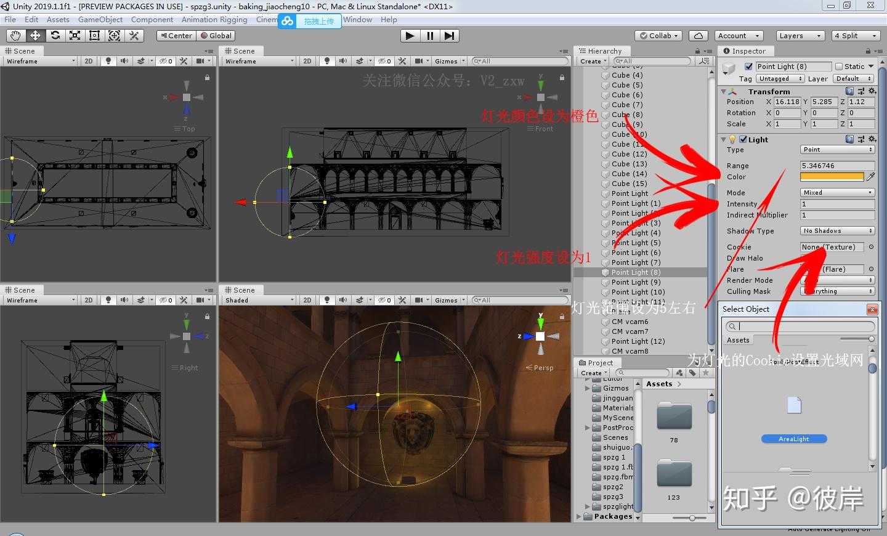
Task: Enable the Static checkbox
Action: [839, 67]
